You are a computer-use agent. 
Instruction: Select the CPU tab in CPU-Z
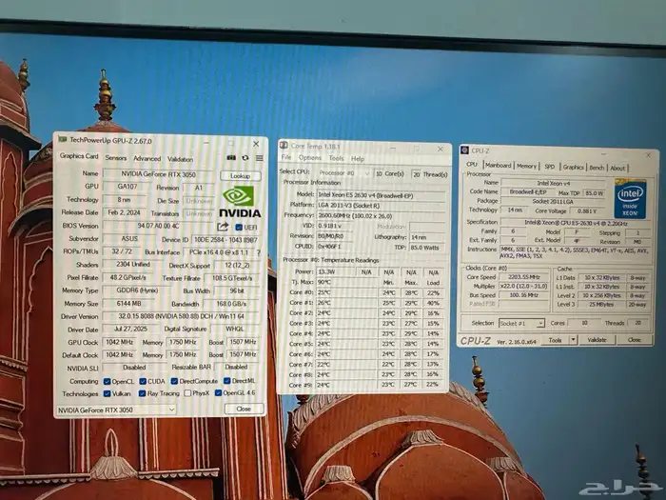472,164
